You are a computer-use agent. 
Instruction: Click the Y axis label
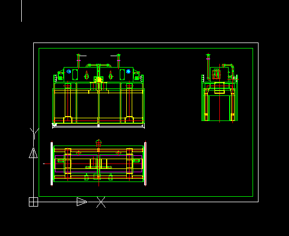[34, 134]
